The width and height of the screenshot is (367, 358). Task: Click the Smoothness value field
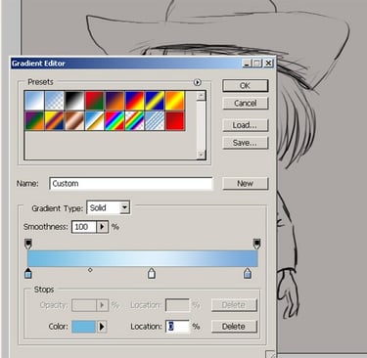click(x=84, y=227)
